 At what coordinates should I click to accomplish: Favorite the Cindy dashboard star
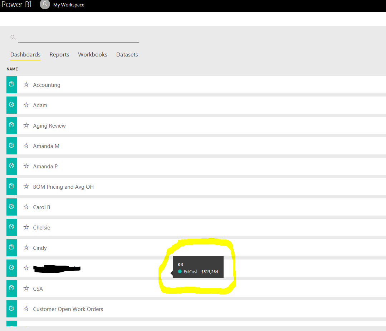[26, 248]
